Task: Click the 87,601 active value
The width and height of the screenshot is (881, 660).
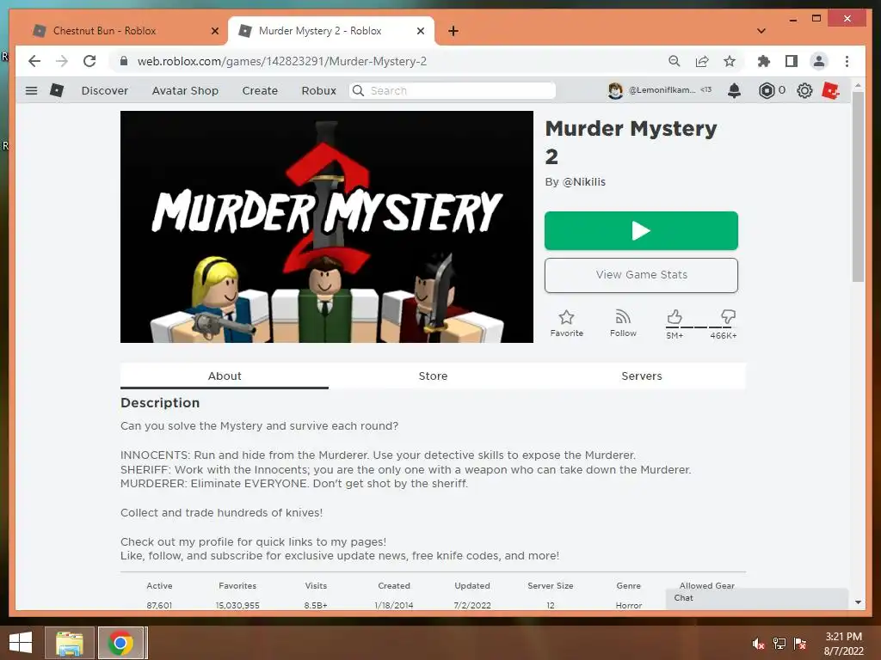Action: point(159,606)
